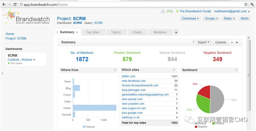The width and height of the screenshot is (256, 131).
Task: Click the browser forward arrow
Action: [x=10, y=4]
